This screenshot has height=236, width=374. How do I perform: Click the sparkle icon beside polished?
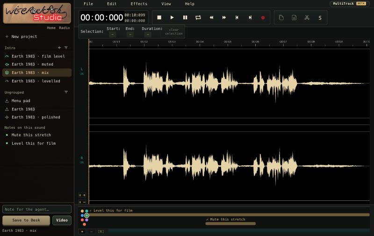pyautogui.click(x=7, y=117)
